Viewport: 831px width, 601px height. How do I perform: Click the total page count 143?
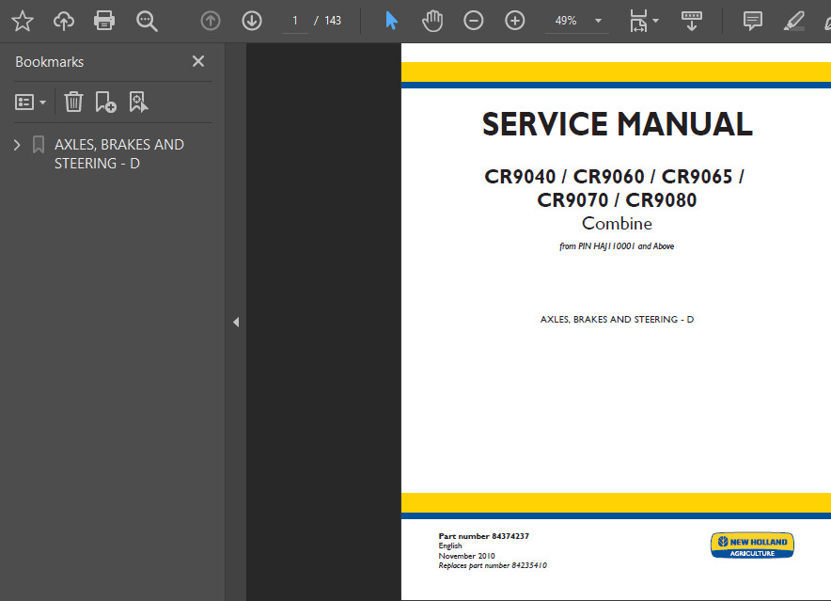333,22
